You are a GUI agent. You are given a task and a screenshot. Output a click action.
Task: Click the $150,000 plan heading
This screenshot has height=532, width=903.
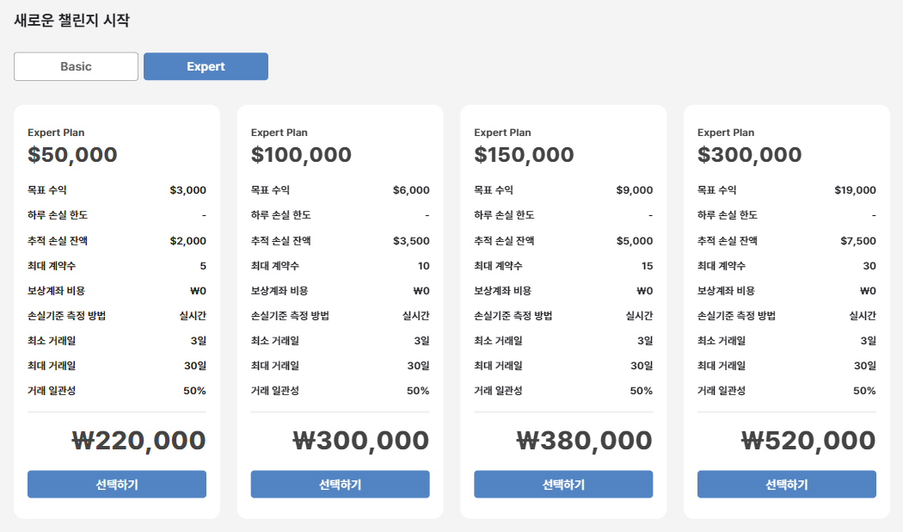point(524,155)
